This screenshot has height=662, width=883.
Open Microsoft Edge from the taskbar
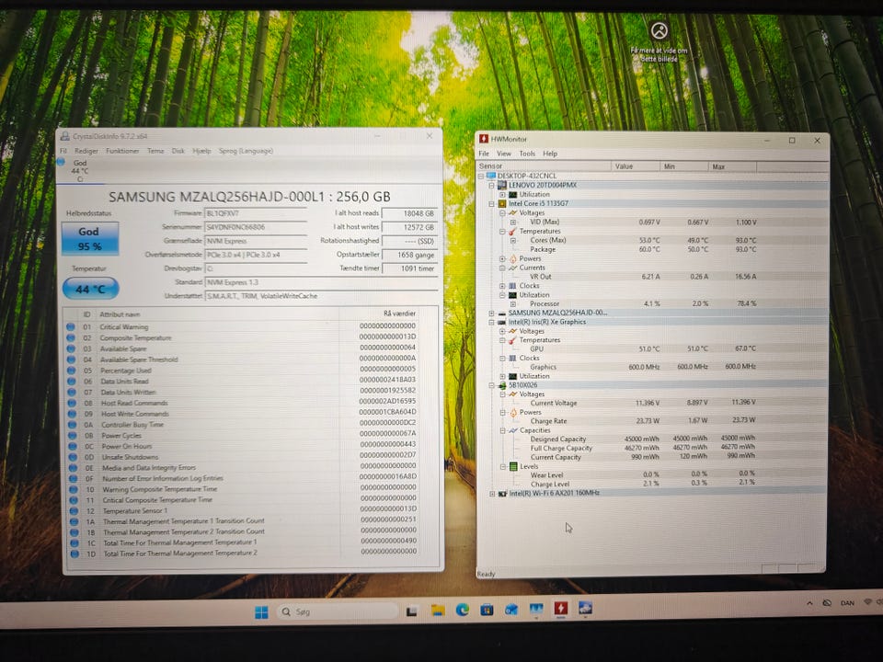point(463,611)
